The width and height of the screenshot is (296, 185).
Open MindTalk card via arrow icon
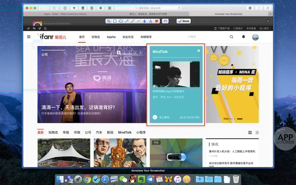(x=198, y=51)
